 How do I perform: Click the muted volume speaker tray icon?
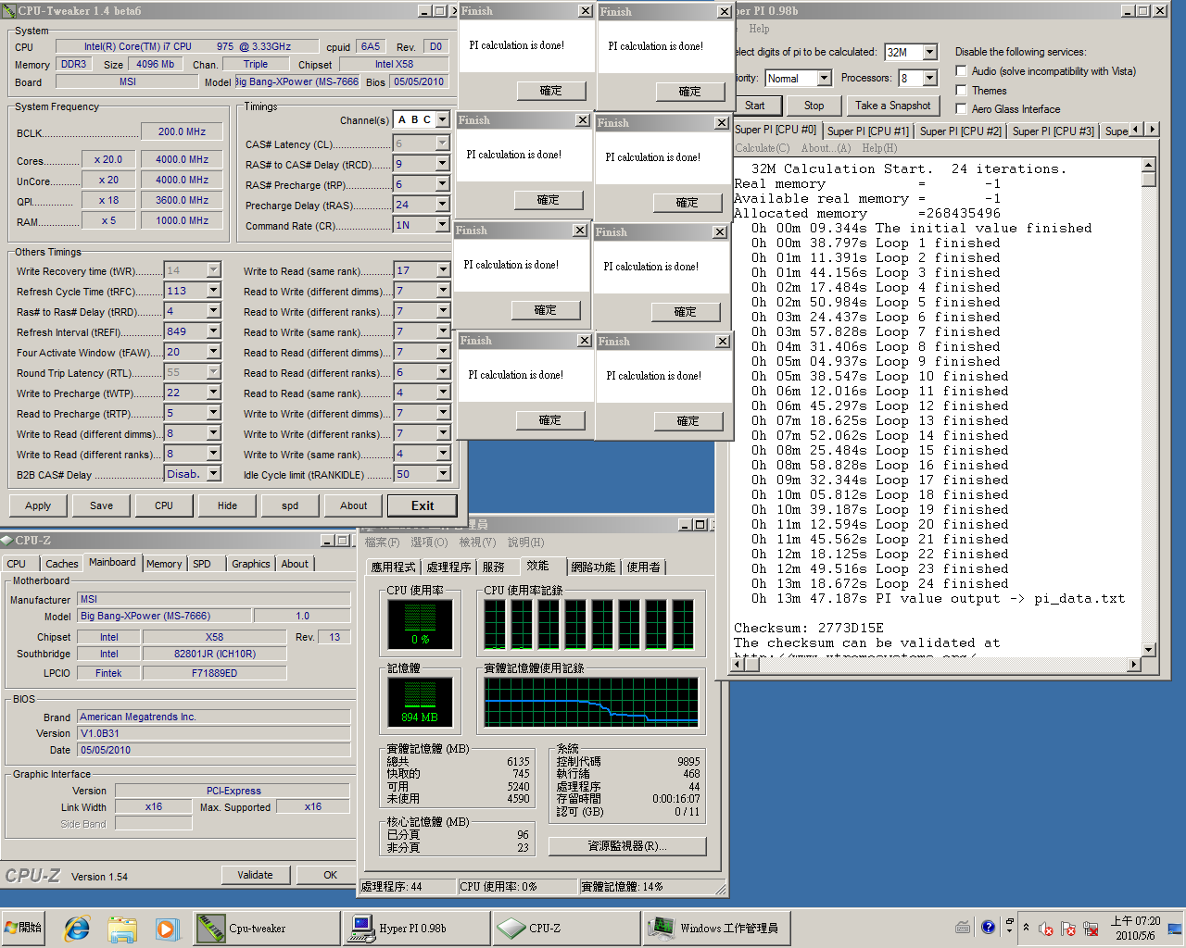[1046, 929]
